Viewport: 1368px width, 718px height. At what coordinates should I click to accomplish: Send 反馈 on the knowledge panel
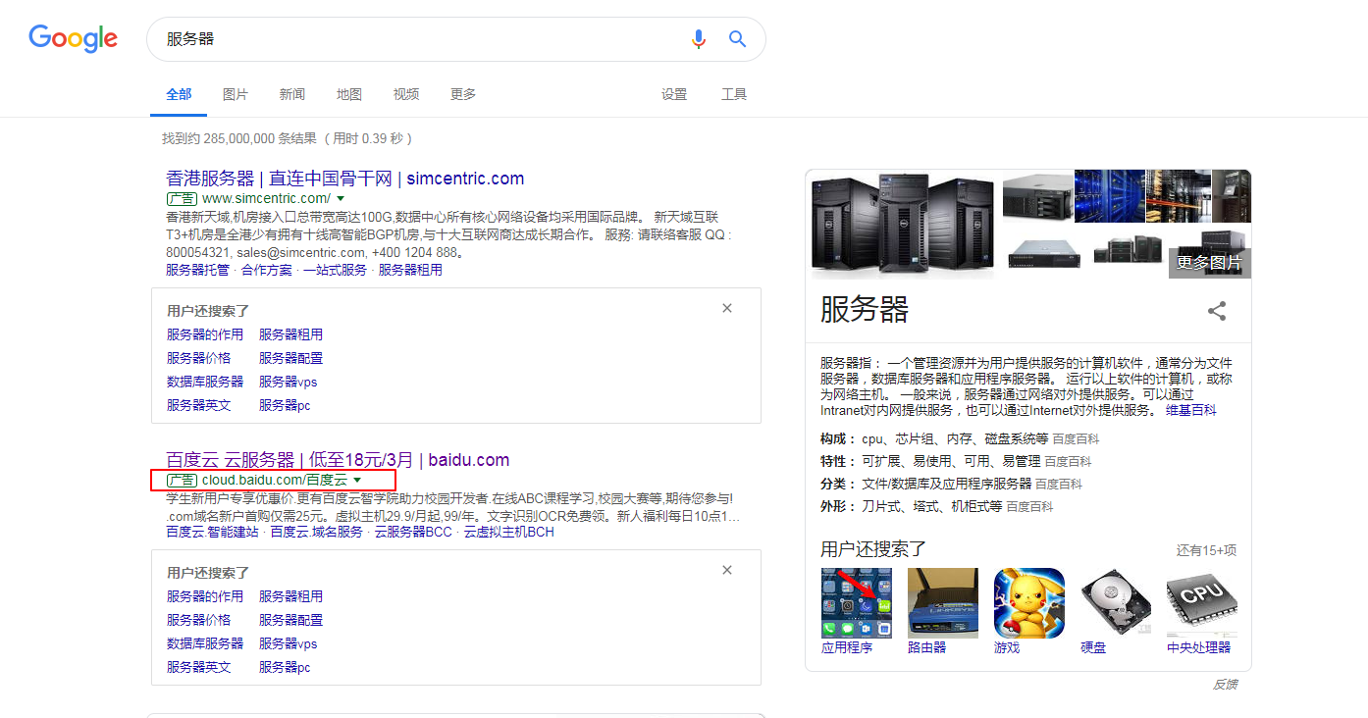point(1225,685)
